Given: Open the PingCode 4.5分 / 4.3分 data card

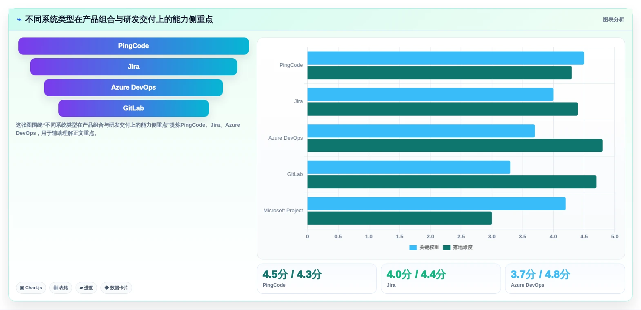Looking at the screenshot, I should pyautogui.click(x=317, y=279).
